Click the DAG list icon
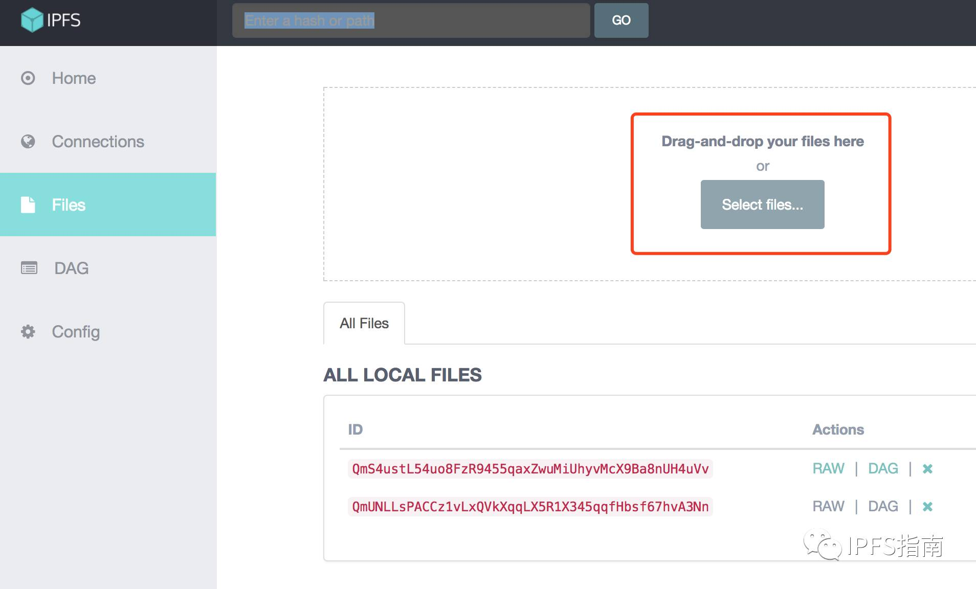Image resolution: width=976 pixels, height=589 pixels. 29,268
